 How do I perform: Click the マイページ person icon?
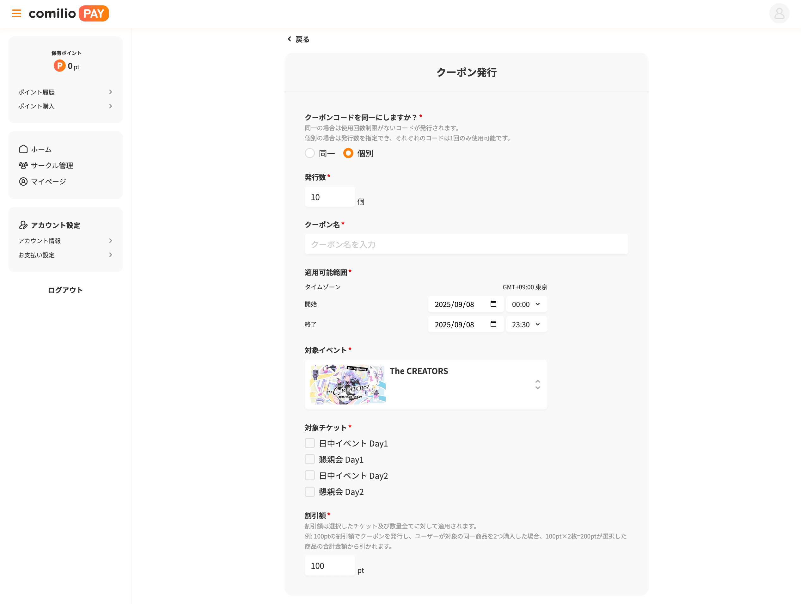point(23,182)
